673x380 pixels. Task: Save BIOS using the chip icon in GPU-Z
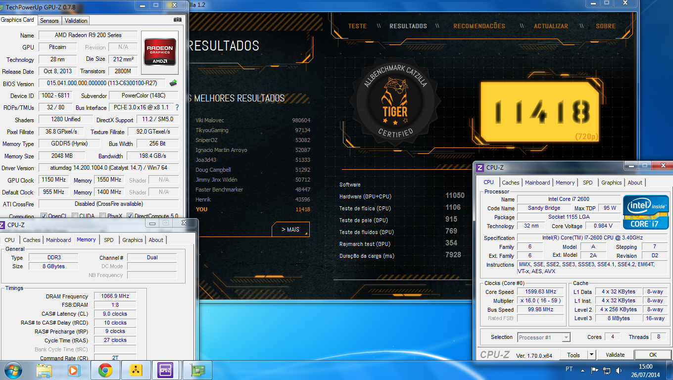(x=173, y=83)
